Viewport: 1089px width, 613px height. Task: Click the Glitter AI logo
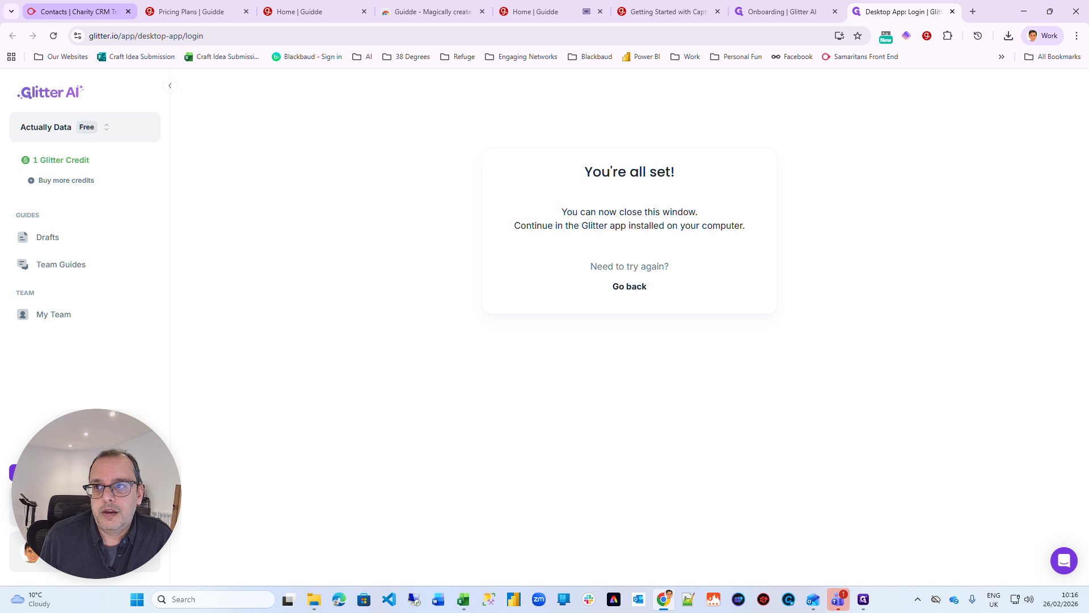(x=50, y=92)
